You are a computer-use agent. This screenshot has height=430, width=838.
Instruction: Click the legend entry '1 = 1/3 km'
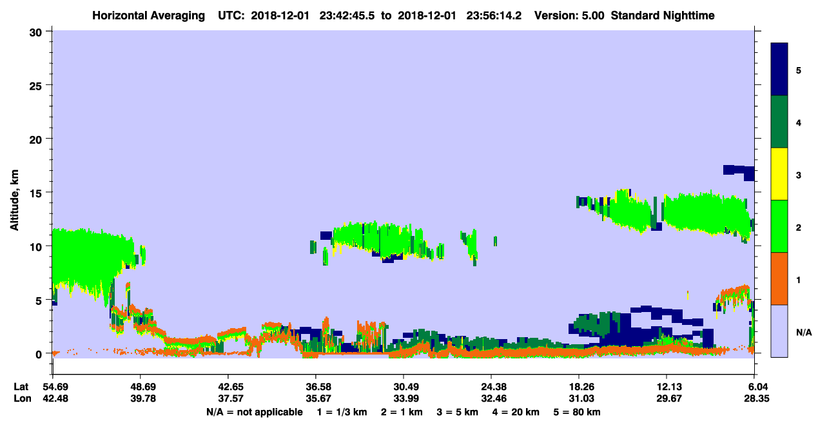[342, 411]
